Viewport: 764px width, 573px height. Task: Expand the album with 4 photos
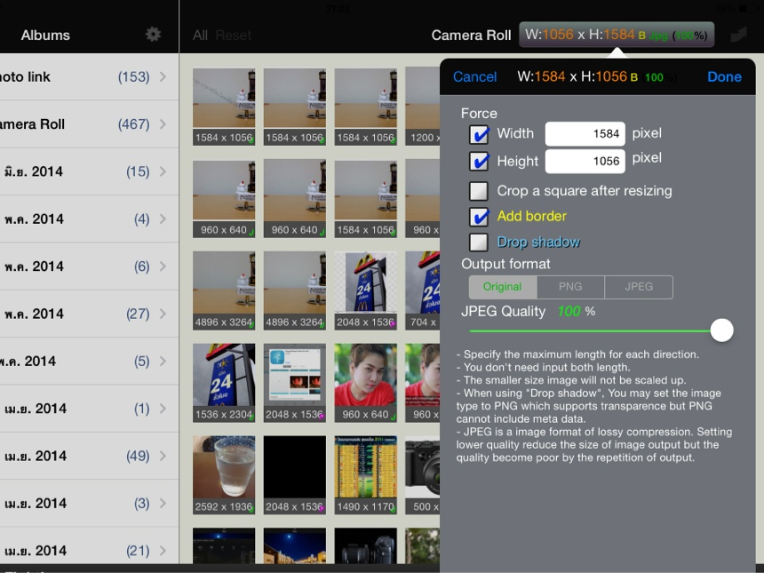(x=89, y=219)
